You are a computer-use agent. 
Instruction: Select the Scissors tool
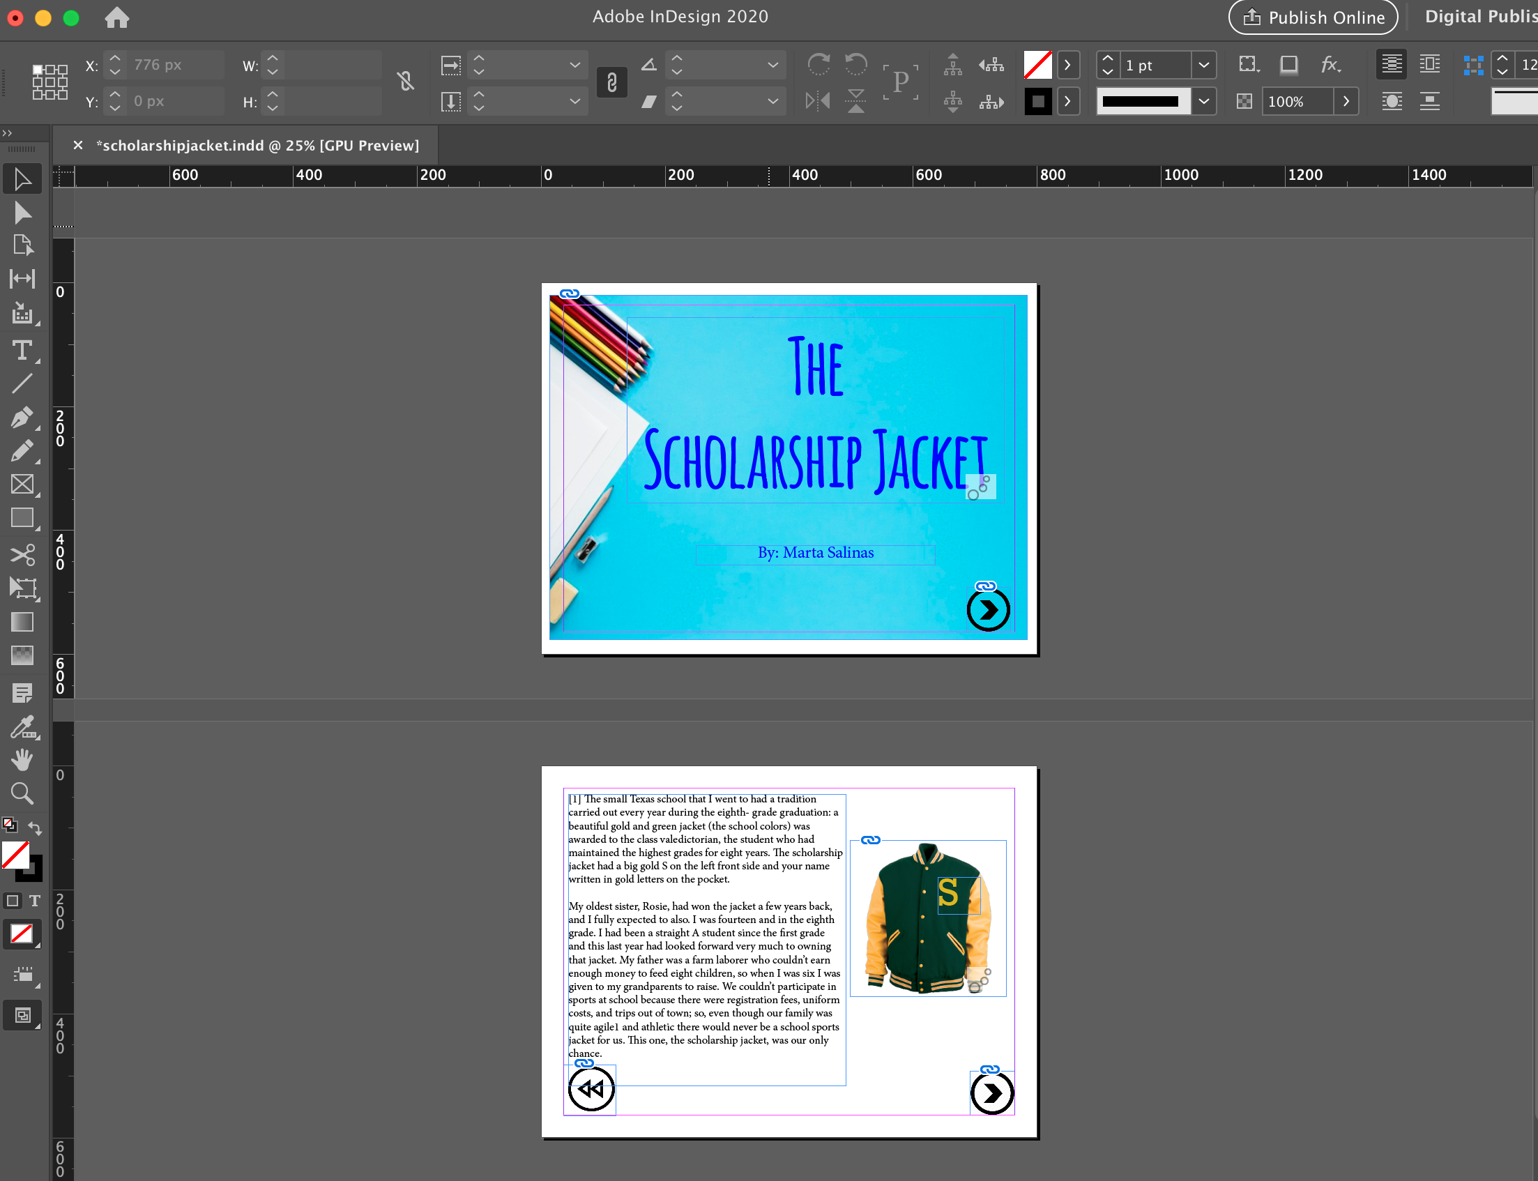click(22, 555)
